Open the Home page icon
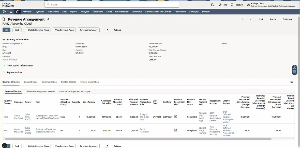This screenshot has width=300, height=148. pyautogui.click(x=17, y=11)
